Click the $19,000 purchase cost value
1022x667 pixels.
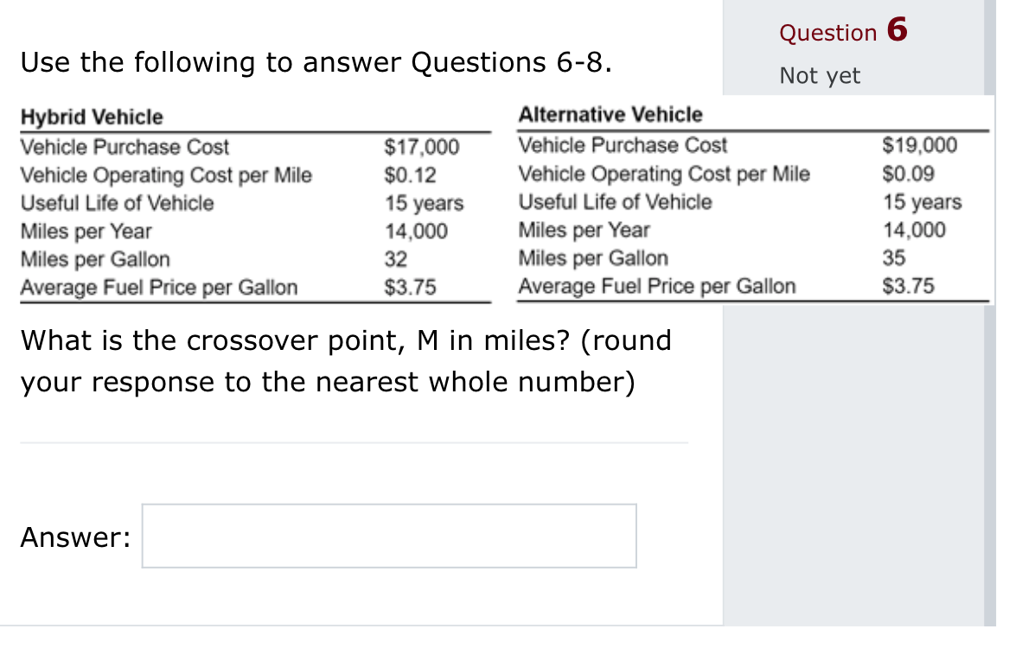(920, 145)
